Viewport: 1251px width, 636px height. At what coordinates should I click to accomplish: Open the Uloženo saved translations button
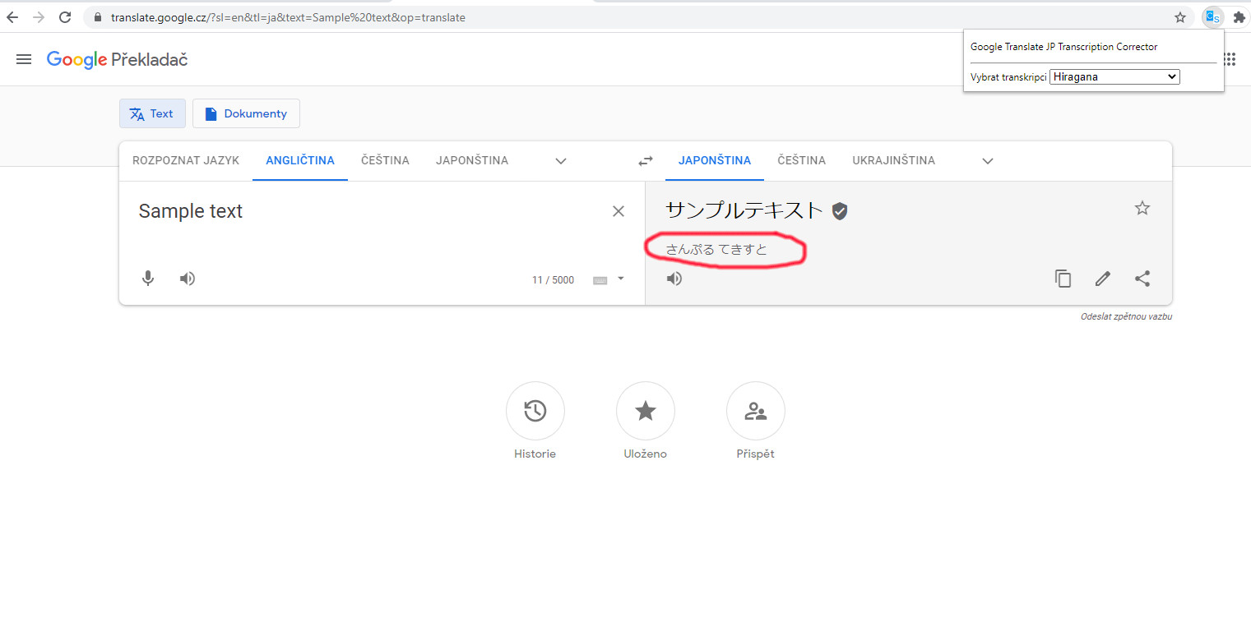tap(646, 411)
